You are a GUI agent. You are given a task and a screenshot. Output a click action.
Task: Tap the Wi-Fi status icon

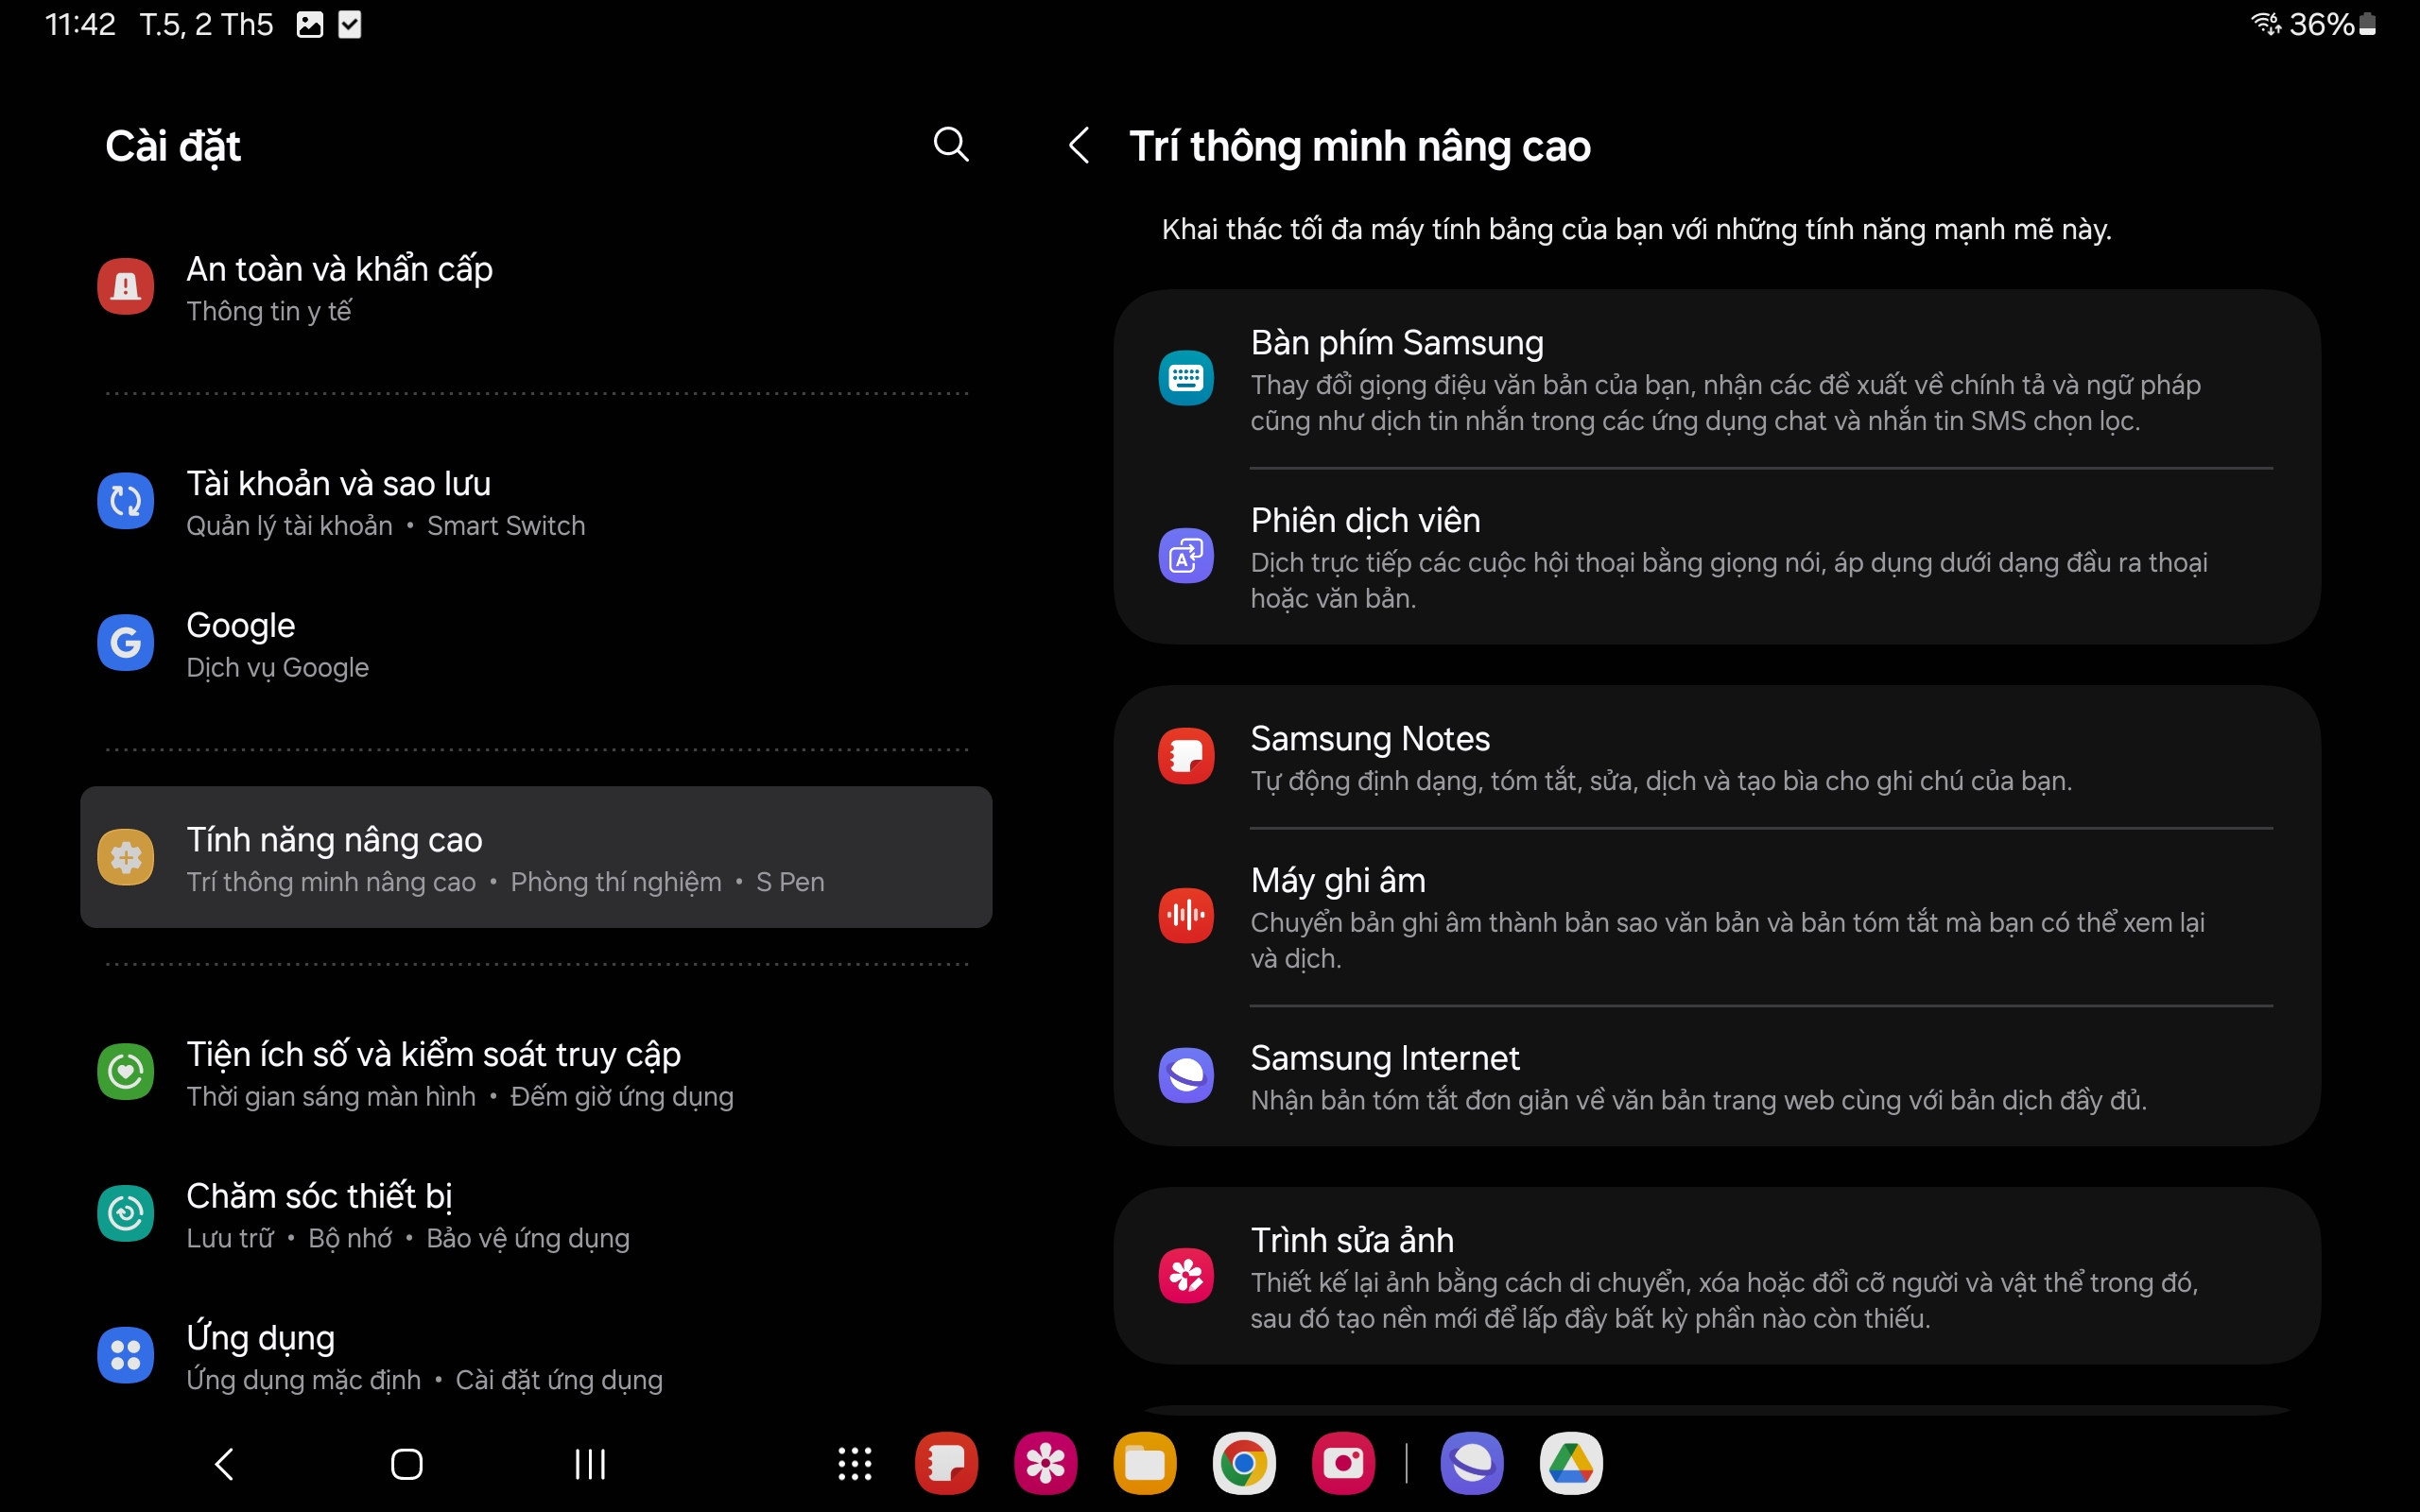(x=2265, y=23)
